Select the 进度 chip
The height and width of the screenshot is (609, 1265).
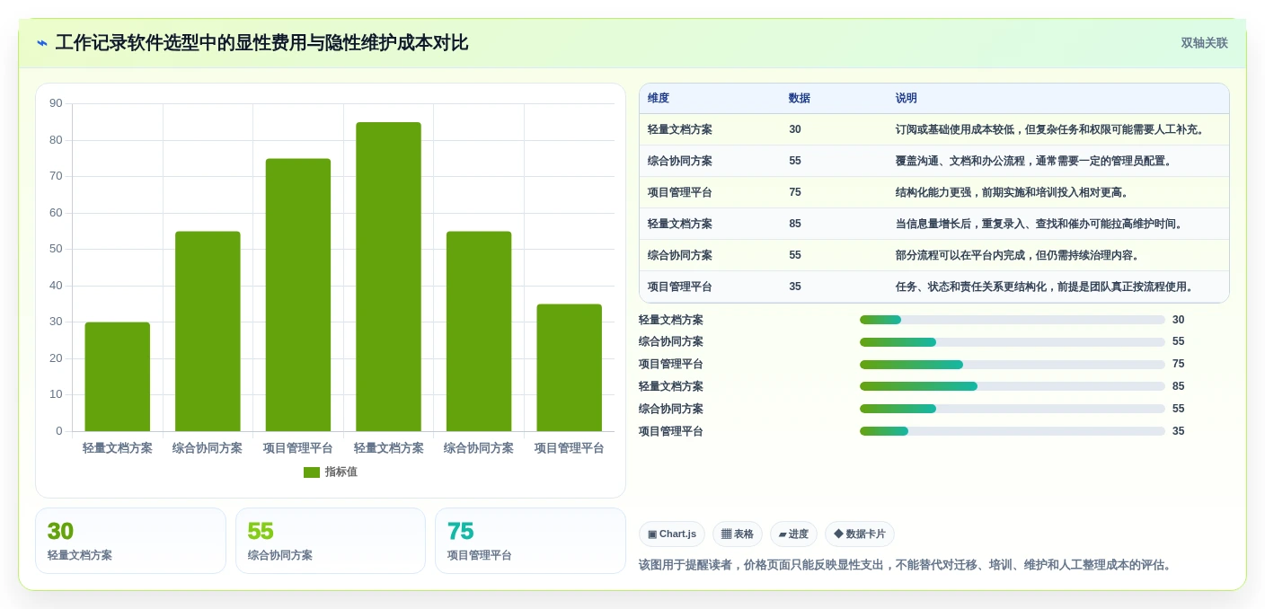pos(793,534)
